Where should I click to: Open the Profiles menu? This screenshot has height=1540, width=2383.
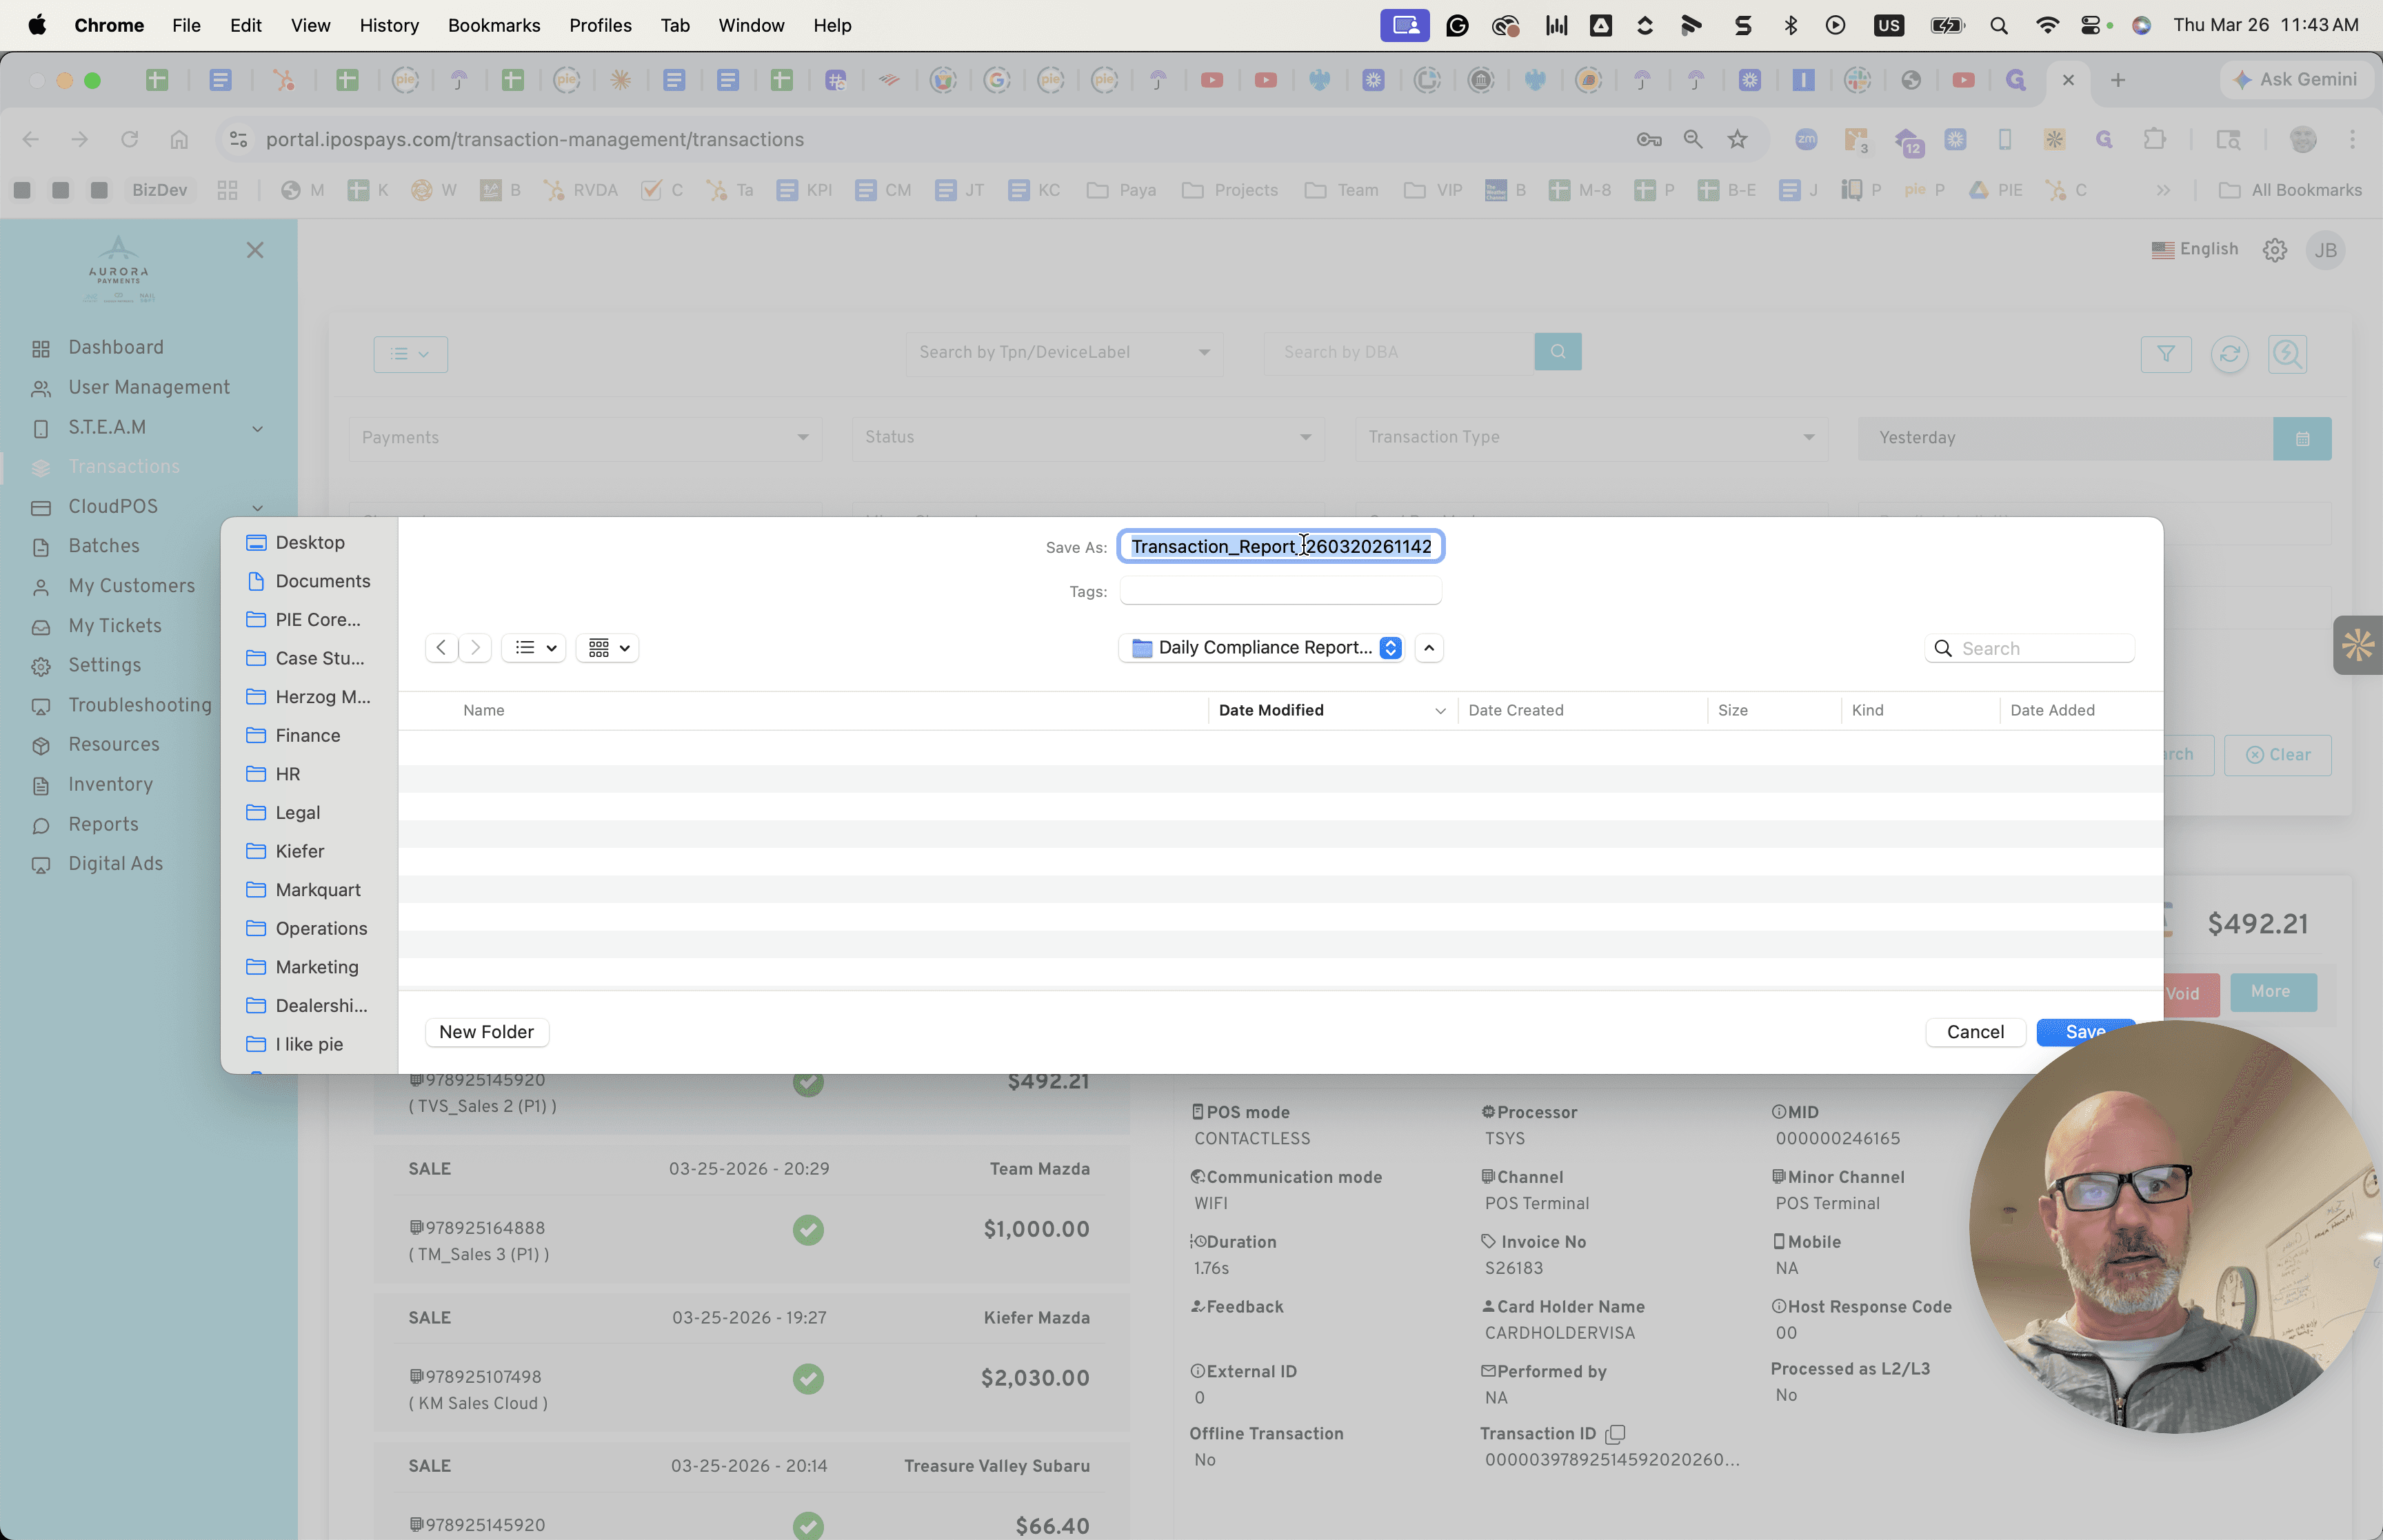(600, 25)
